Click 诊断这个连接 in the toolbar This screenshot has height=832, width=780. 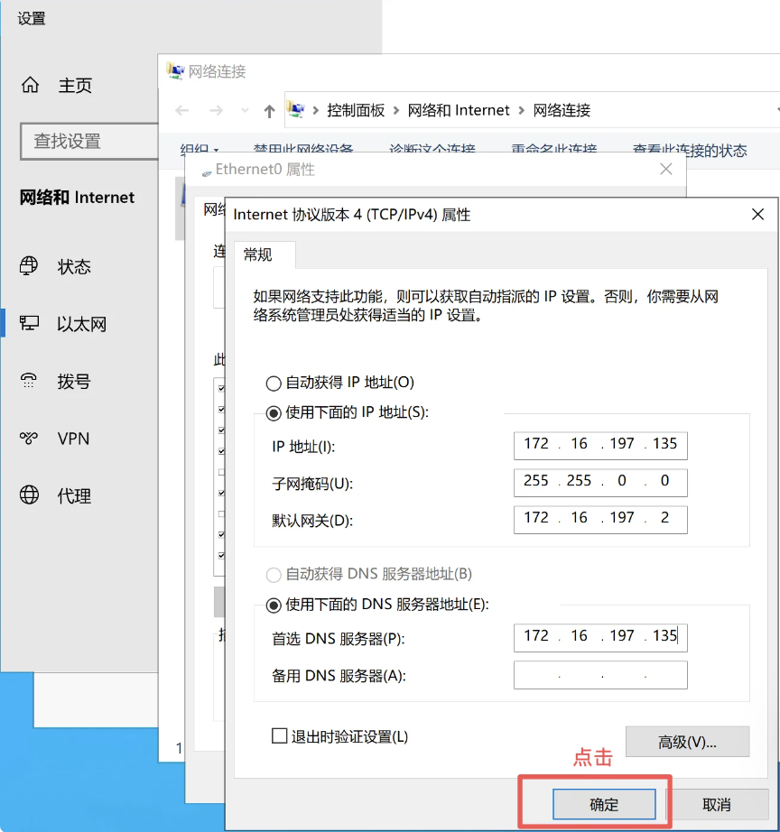[x=432, y=150]
